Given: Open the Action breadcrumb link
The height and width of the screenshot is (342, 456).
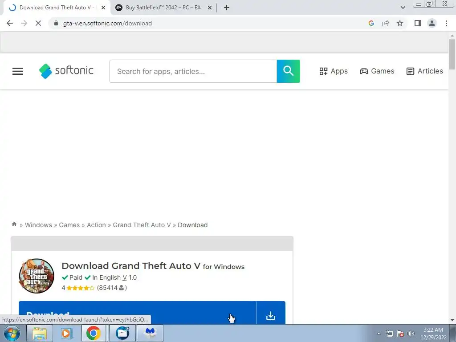Looking at the screenshot, I should tap(96, 225).
